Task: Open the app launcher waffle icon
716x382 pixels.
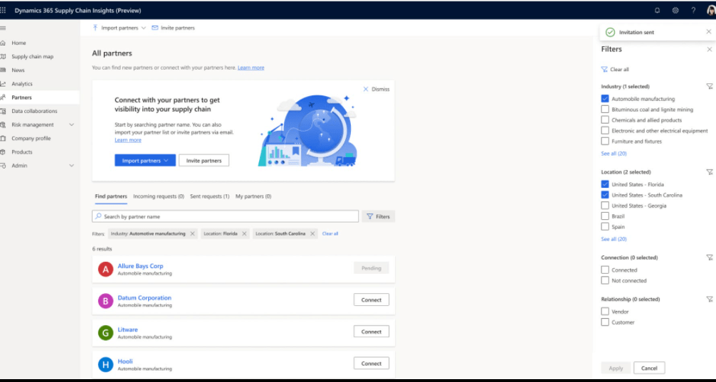Action: [x=4, y=10]
